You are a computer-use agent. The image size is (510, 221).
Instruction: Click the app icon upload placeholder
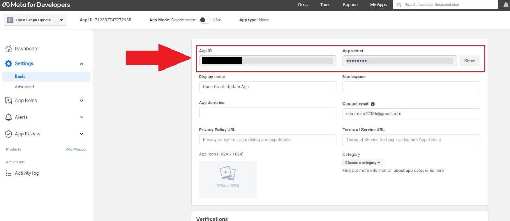point(228,179)
